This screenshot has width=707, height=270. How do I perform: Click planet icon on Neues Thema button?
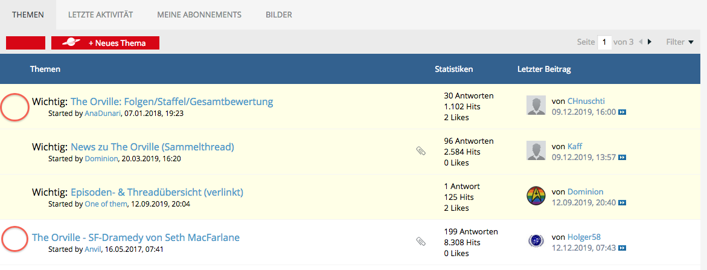[x=71, y=43]
